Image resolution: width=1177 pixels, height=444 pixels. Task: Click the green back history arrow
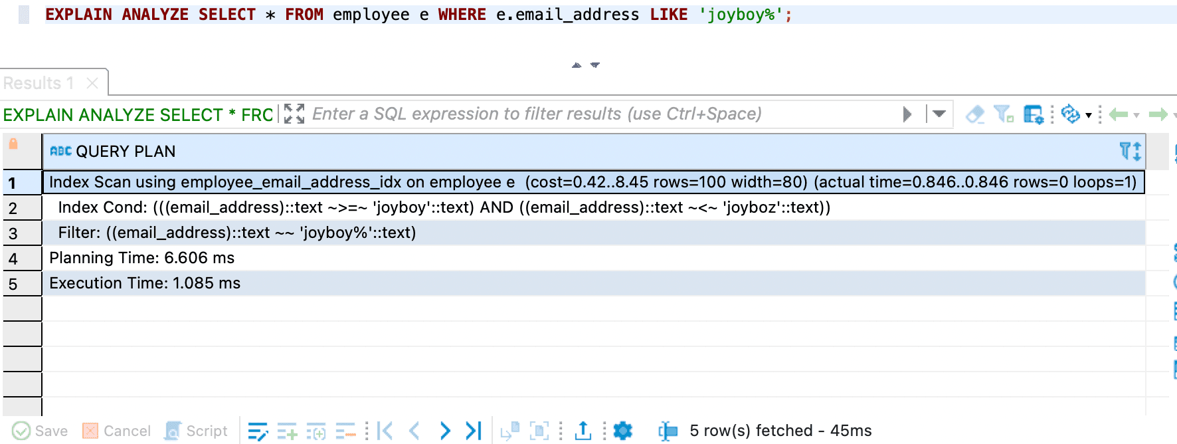[1119, 114]
